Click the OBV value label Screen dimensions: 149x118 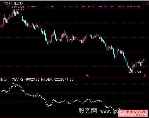26,79
